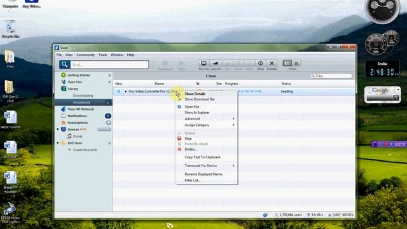Click the magnifier search icon in Vuze
The width and height of the screenshot is (407, 229).
click(x=65, y=64)
